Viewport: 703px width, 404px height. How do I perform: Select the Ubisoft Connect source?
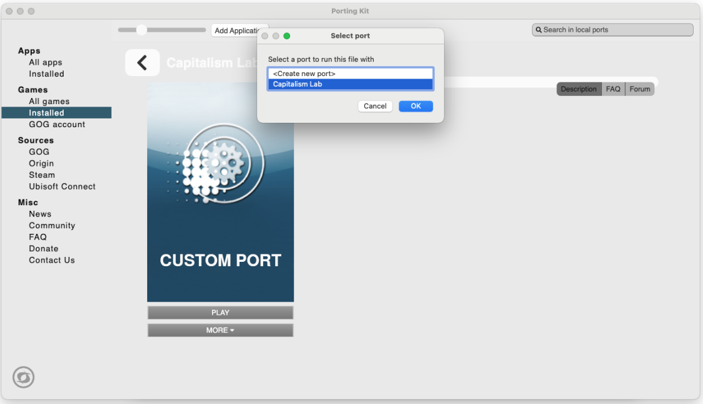(62, 187)
